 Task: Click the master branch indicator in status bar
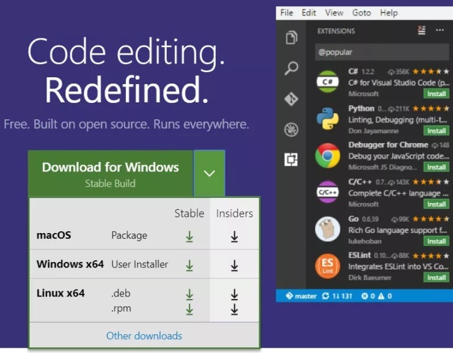301,296
